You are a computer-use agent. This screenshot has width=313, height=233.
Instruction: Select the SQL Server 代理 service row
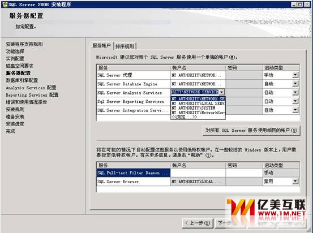[134, 75]
